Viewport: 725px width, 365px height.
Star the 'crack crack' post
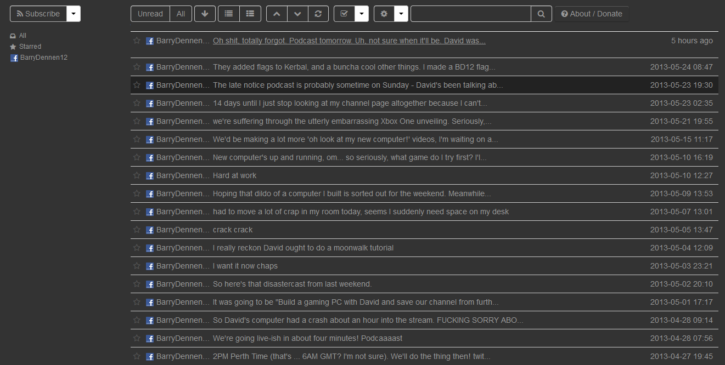point(137,230)
